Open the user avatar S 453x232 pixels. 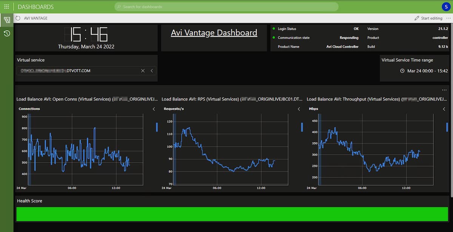coord(446,7)
